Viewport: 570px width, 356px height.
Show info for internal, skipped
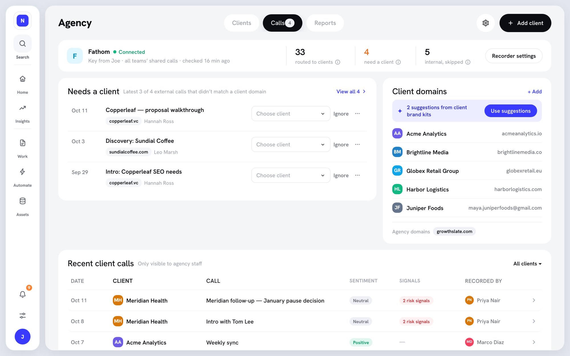468,62
